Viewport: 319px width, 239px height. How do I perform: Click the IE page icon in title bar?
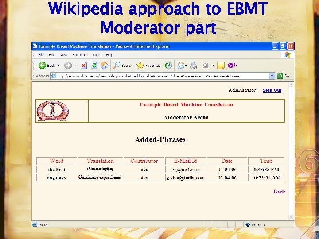(35, 46)
